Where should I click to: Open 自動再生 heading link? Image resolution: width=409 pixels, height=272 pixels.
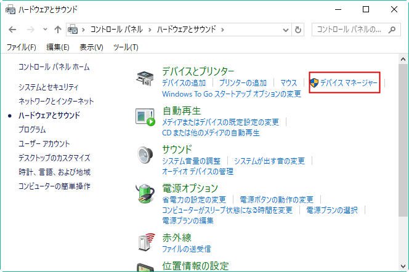[x=182, y=111]
